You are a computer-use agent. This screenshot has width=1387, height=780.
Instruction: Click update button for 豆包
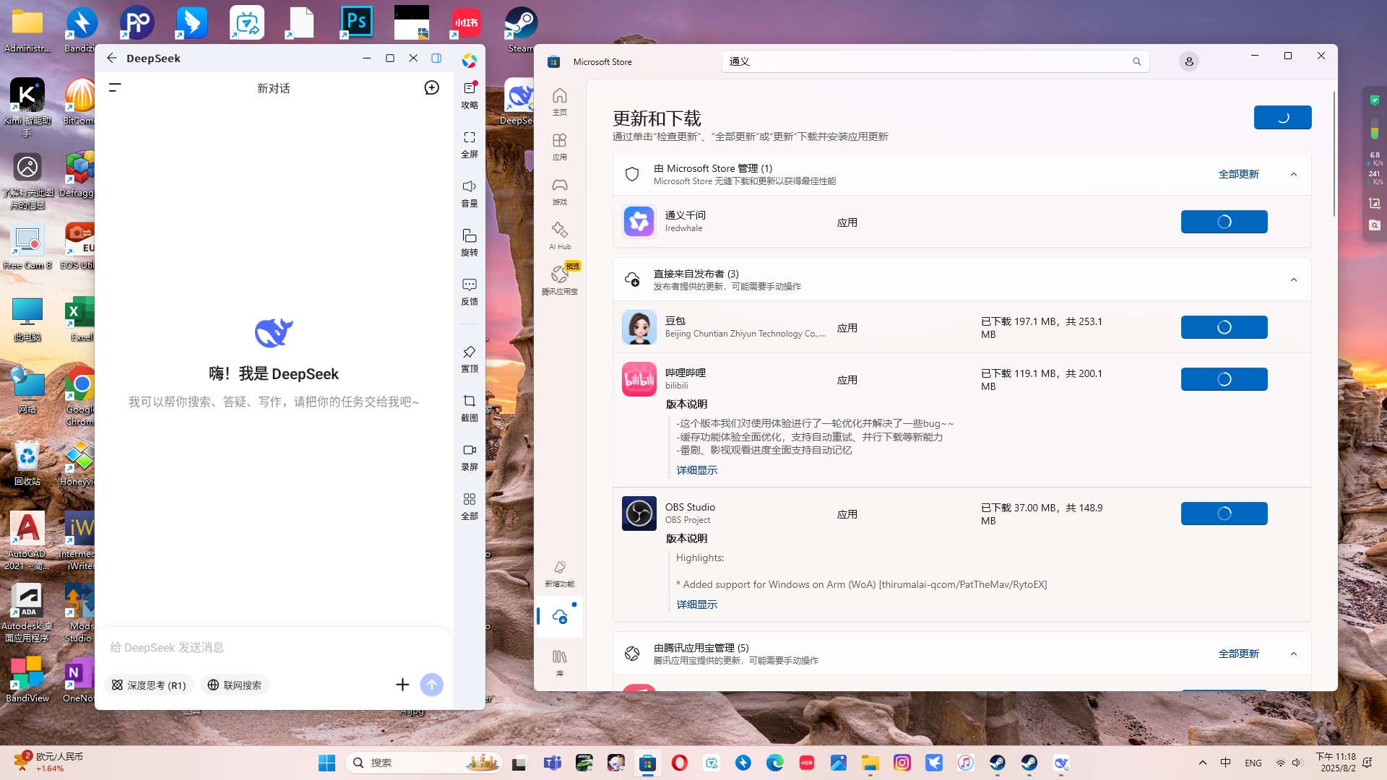click(1224, 327)
